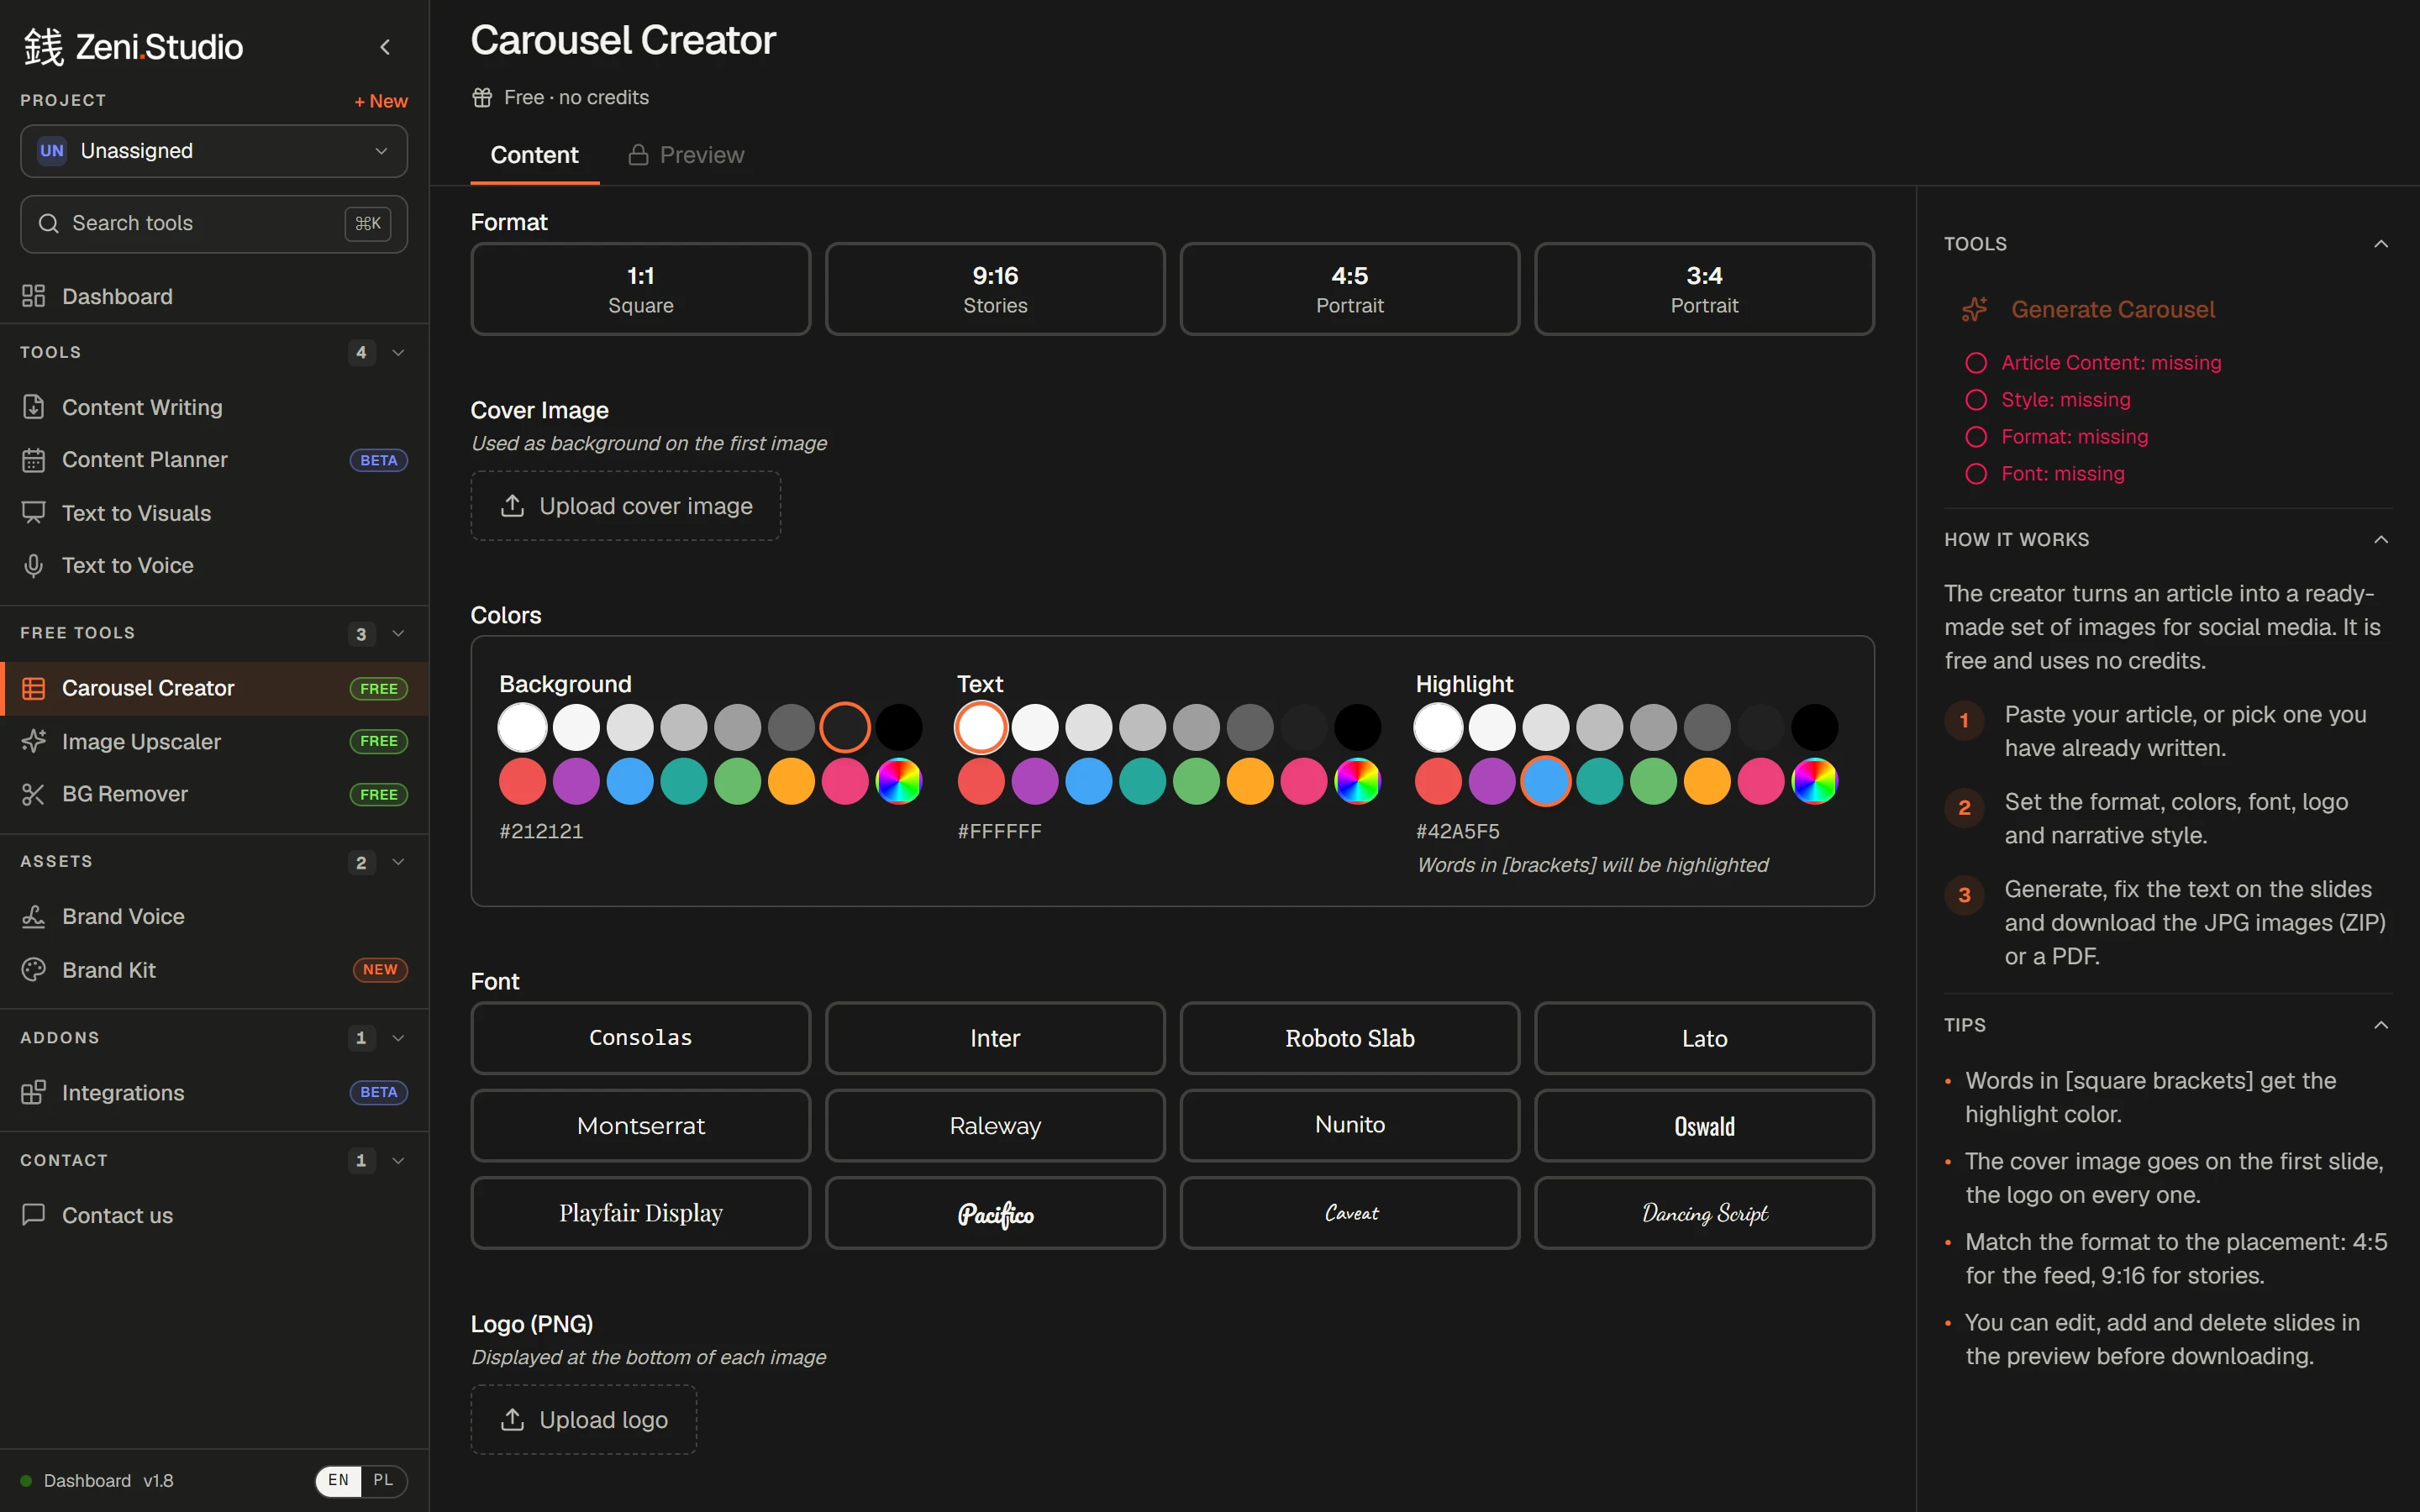The height and width of the screenshot is (1512, 2420).
Task: Pick the red Background color swatch
Action: click(522, 781)
